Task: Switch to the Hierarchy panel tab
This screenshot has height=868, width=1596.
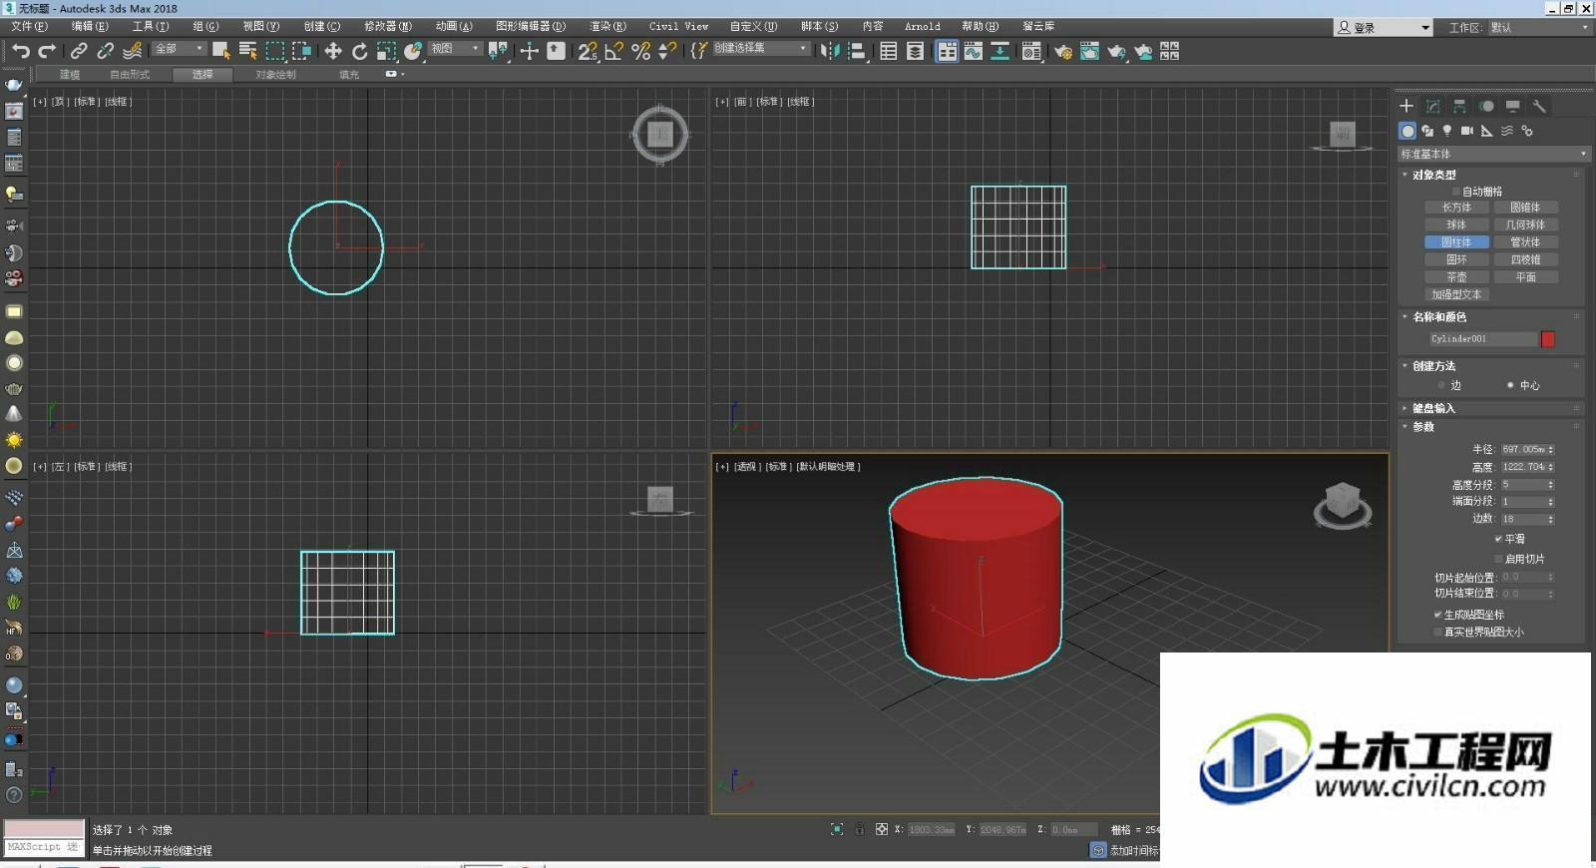Action: [x=1459, y=106]
